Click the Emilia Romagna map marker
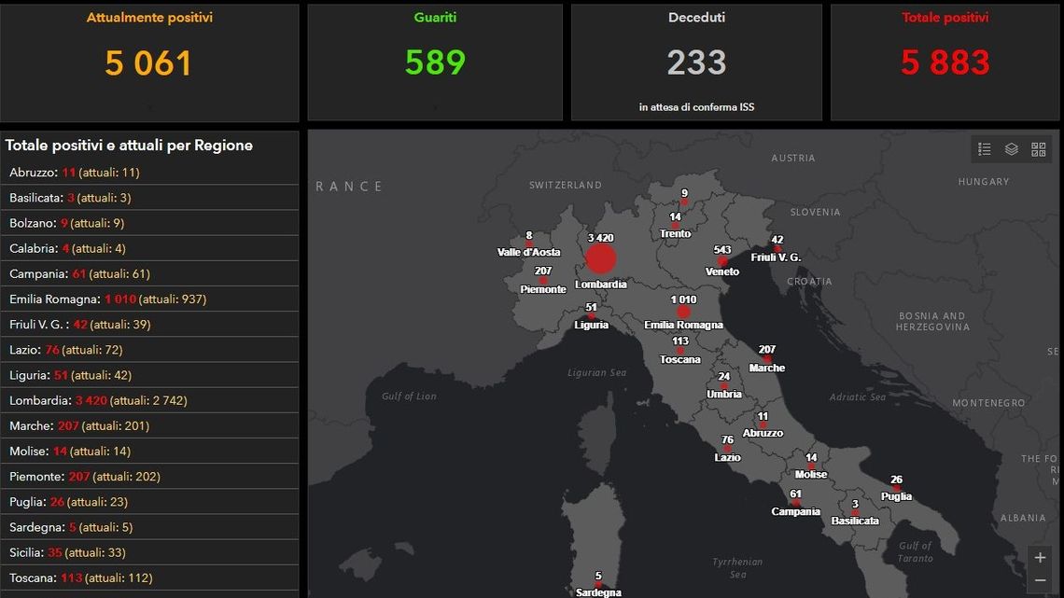This screenshot has height=598, width=1064. click(x=683, y=312)
